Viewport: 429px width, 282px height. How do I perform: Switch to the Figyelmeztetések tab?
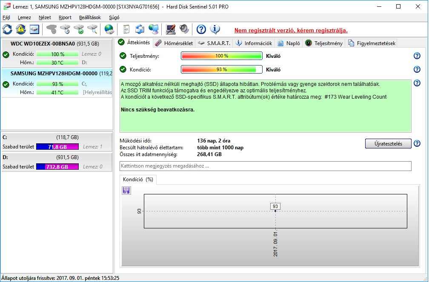372,43
